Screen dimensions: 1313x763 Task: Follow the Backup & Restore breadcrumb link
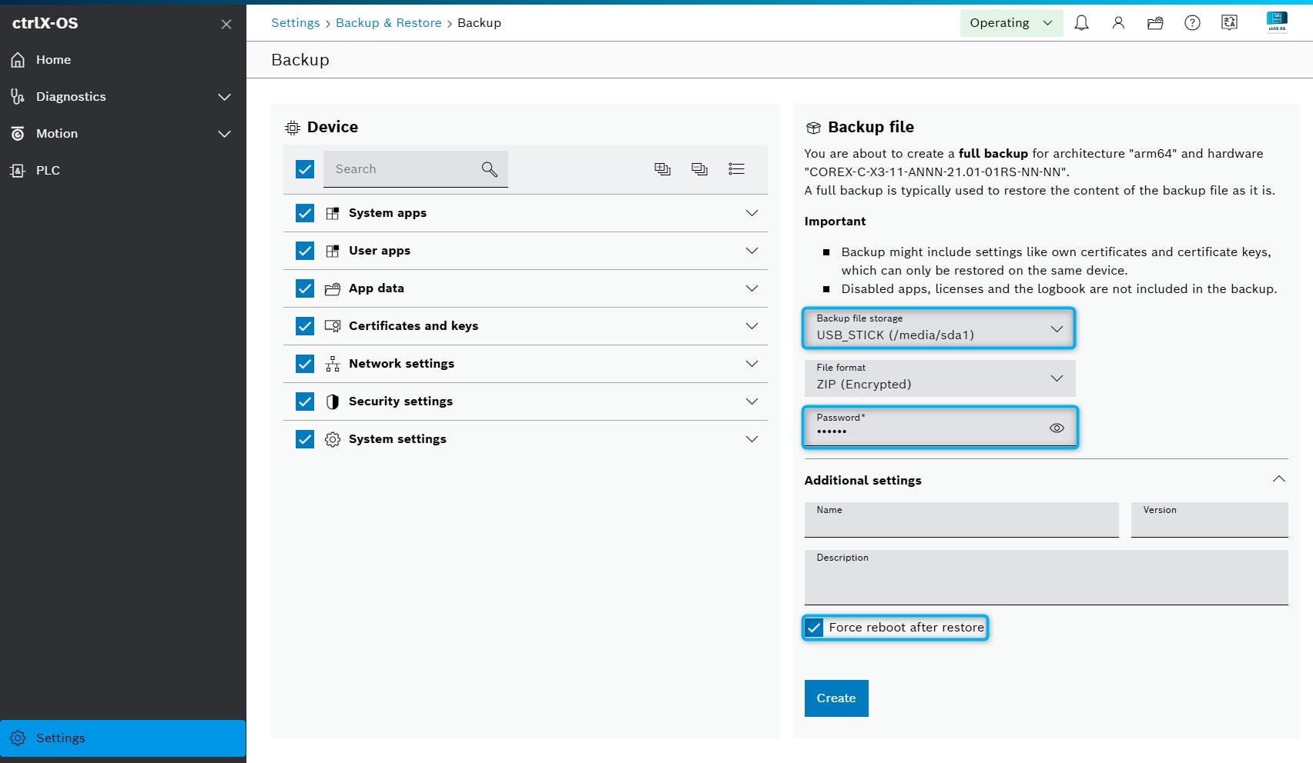pos(388,23)
